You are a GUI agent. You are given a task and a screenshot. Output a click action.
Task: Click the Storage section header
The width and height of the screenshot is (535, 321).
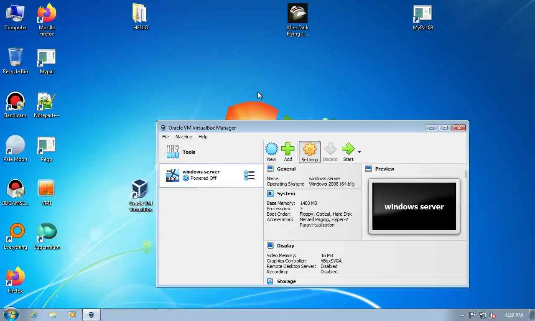point(286,281)
